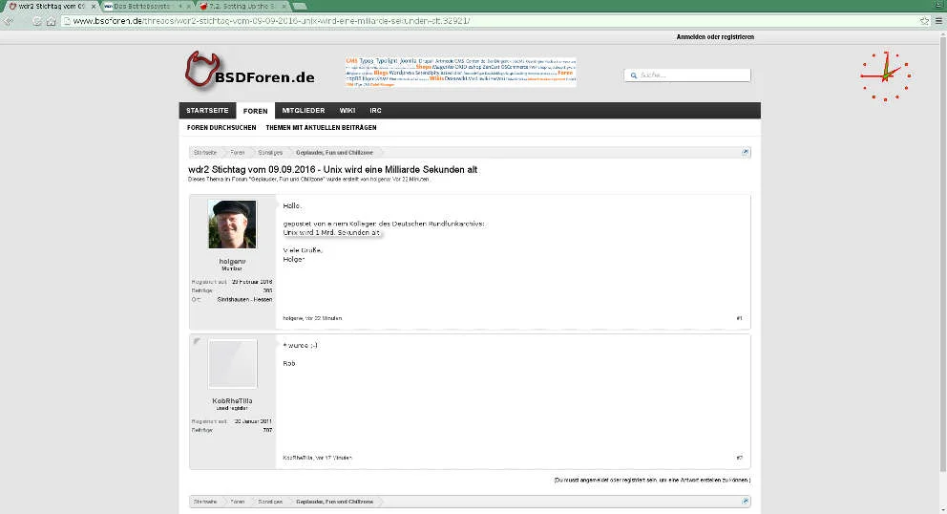Click top breadcrumb 'Geplauder, Fun und Chillzone'
947x514 pixels.
click(x=334, y=153)
